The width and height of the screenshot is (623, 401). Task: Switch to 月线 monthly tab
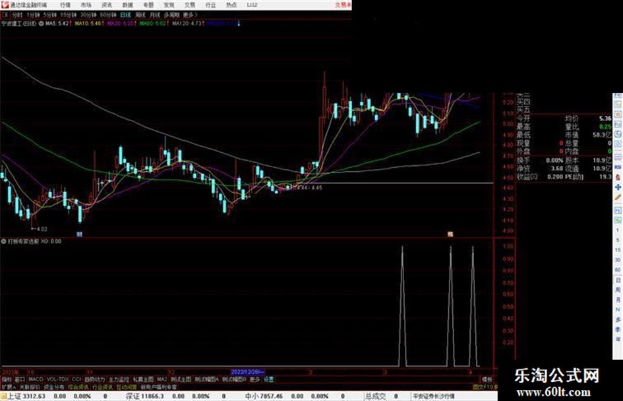pyautogui.click(x=154, y=15)
